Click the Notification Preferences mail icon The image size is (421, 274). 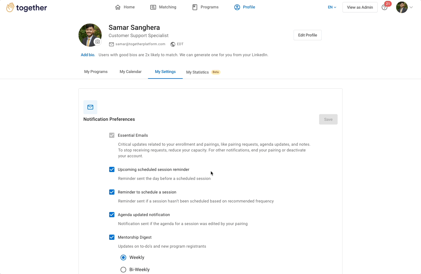90,107
